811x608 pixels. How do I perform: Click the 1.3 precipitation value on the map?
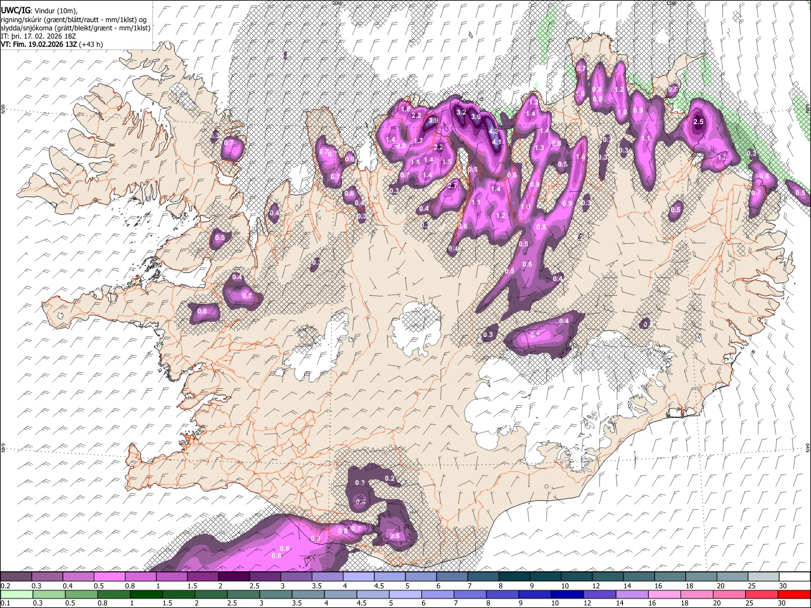[540, 148]
